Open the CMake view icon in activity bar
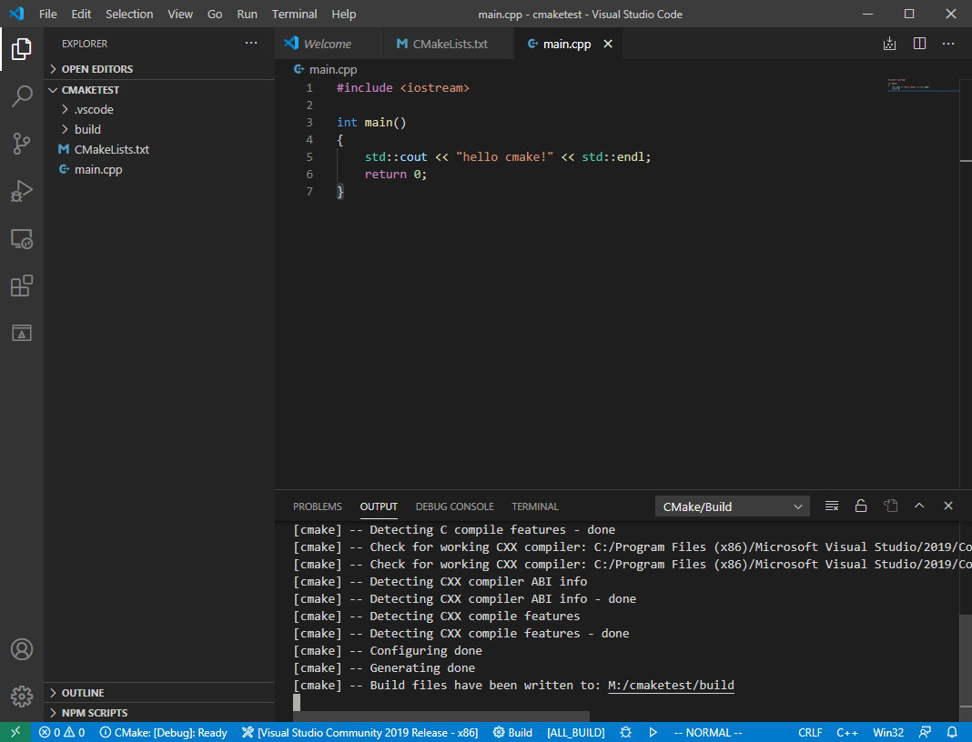The width and height of the screenshot is (972, 742). [x=22, y=333]
